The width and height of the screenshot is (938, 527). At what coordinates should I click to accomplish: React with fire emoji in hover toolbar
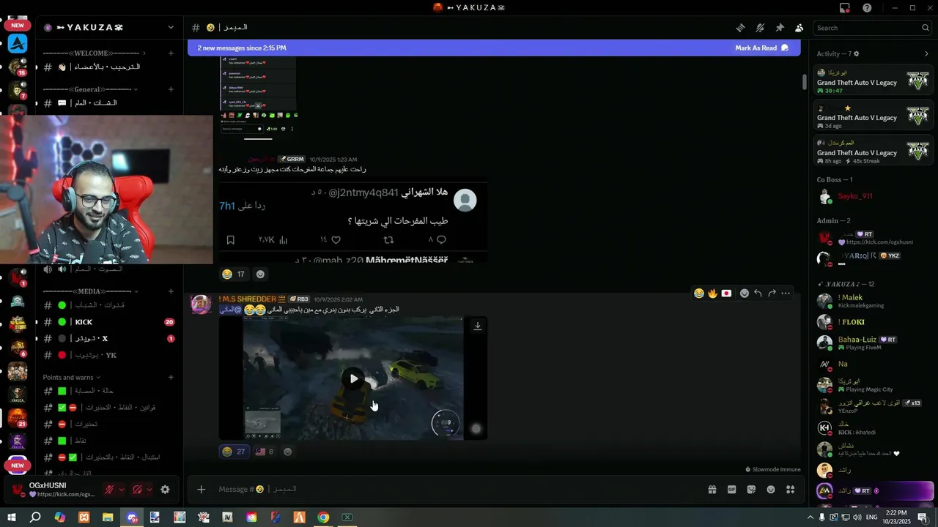click(x=712, y=294)
